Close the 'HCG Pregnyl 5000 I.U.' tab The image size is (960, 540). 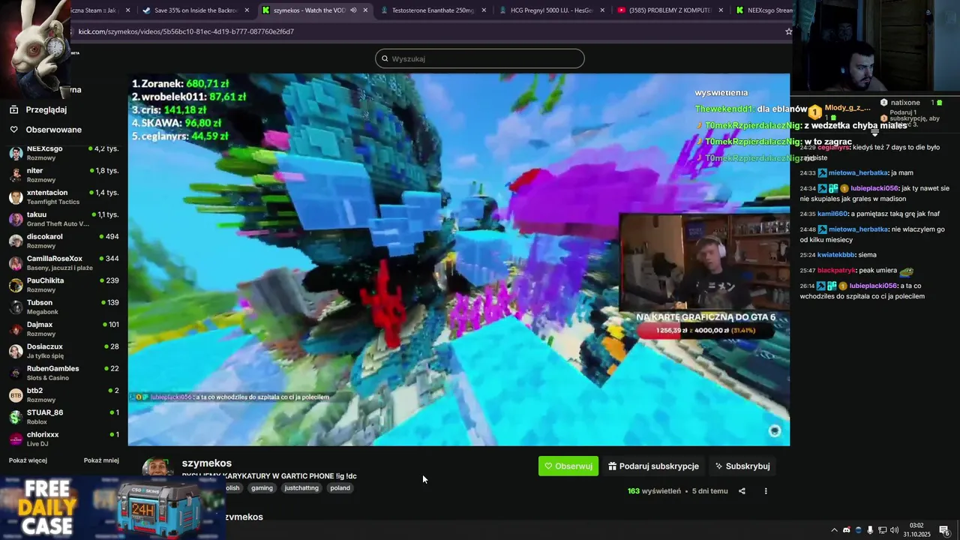click(602, 10)
